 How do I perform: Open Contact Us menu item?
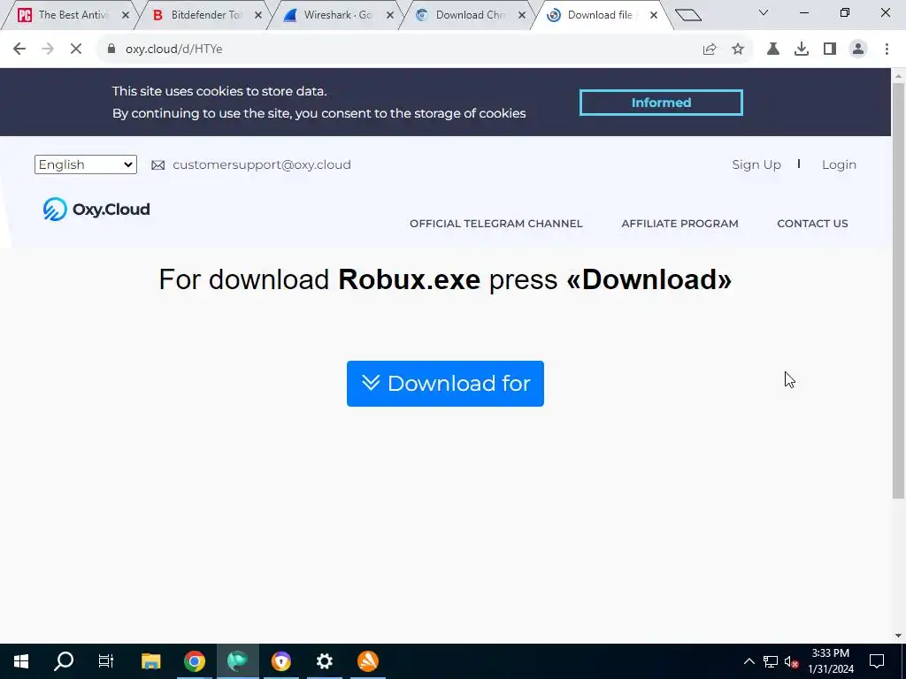pos(812,224)
